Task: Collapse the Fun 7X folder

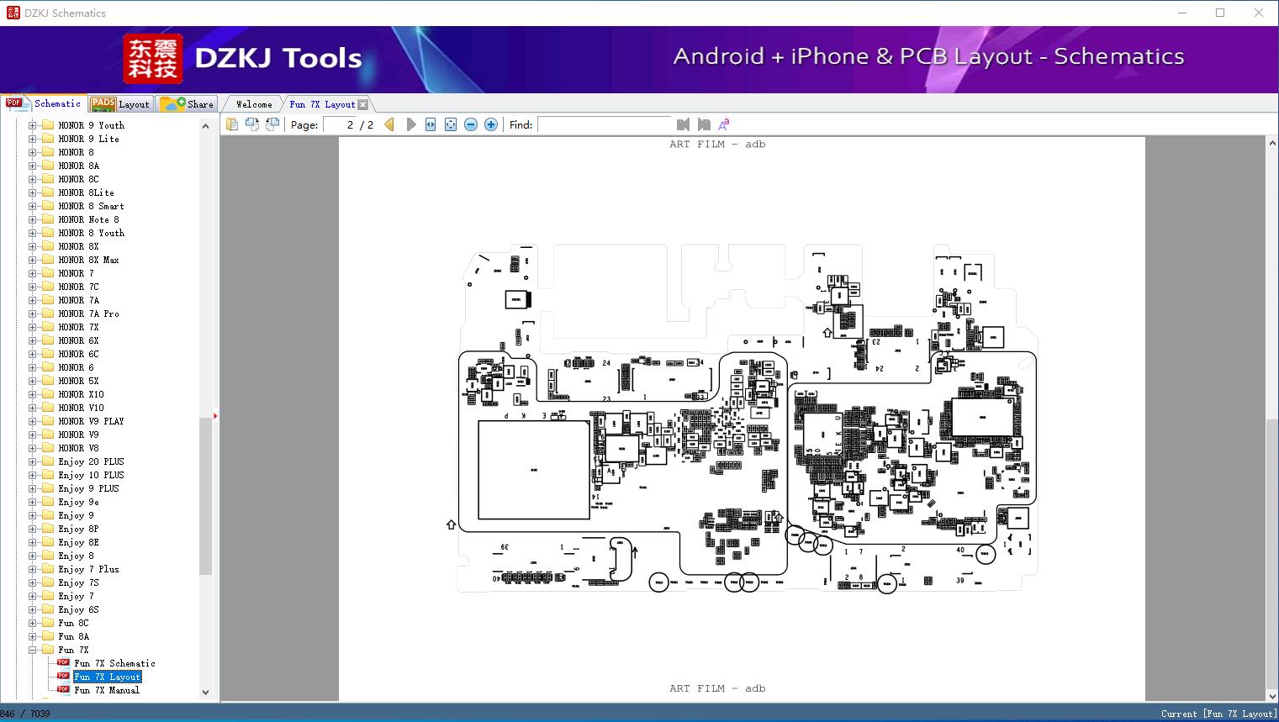Action: (32, 650)
